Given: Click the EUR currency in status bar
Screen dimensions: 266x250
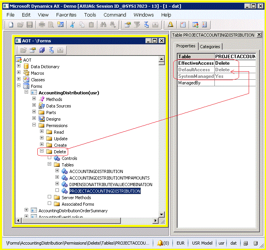Looking at the screenshot, I should (x=181, y=243).
